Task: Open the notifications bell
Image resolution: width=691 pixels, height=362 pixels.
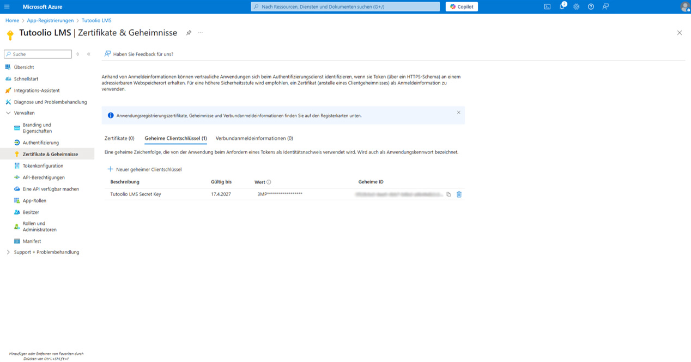Action: (562, 7)
